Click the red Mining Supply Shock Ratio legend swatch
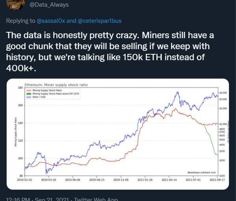This screenshot has height=201, width=236. [x=29, y=90]
